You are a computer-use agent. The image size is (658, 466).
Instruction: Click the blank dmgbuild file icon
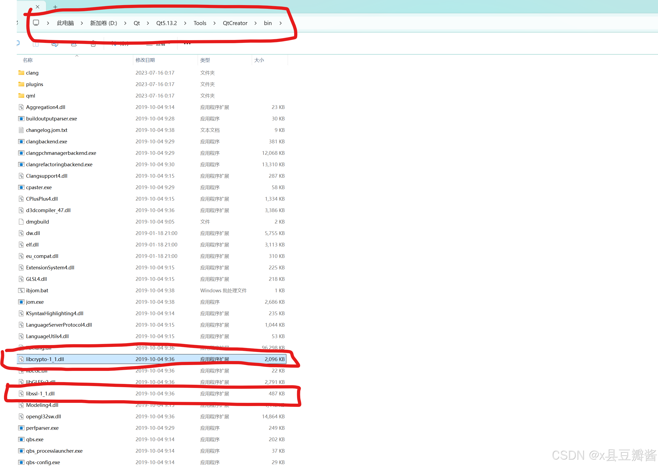(x=21, y=222)
